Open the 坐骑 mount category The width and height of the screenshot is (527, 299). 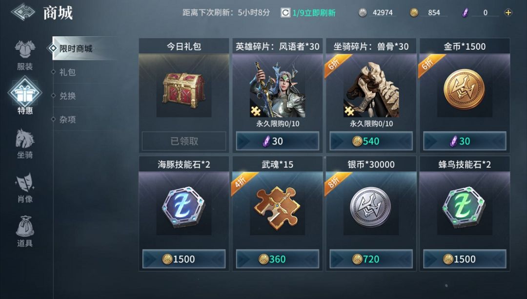25,144
